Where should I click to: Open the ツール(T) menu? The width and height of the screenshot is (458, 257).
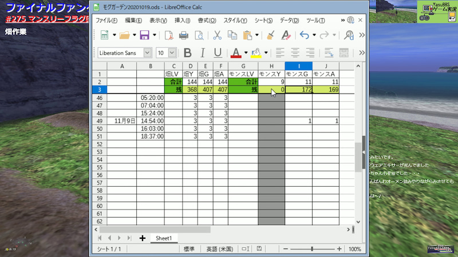315,21
